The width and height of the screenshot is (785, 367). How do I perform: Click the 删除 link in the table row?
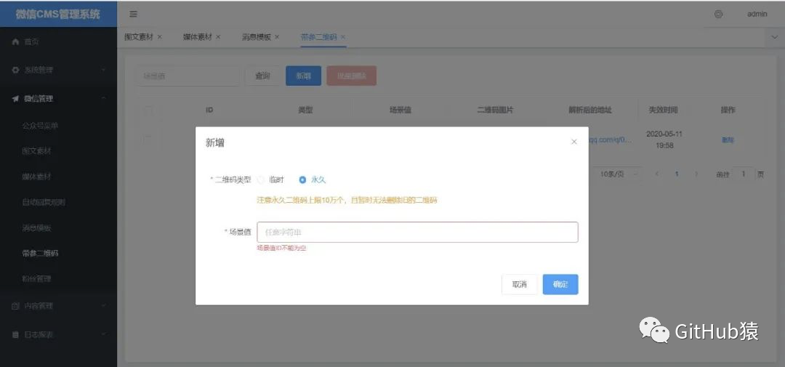point(728,140)
